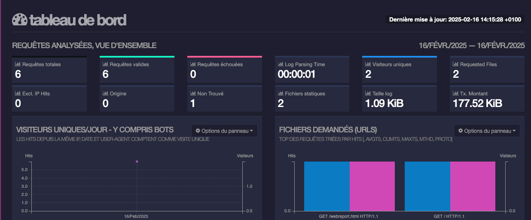
Task: Open Options du panneau for Fichiers demandés panel
Action: 486,131
